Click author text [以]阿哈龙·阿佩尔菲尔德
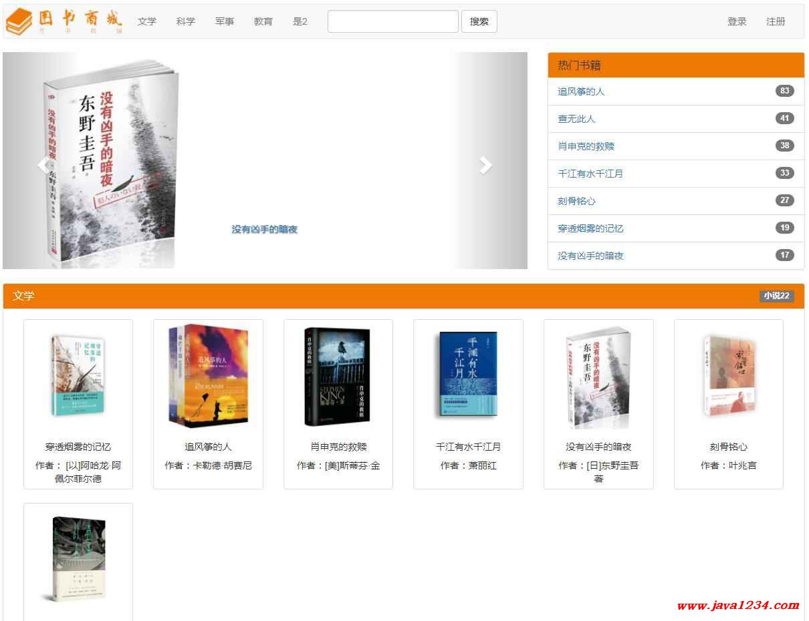 point(78,472)
